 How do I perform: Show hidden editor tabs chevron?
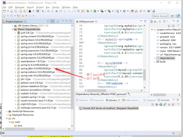(x=129, y=94)
